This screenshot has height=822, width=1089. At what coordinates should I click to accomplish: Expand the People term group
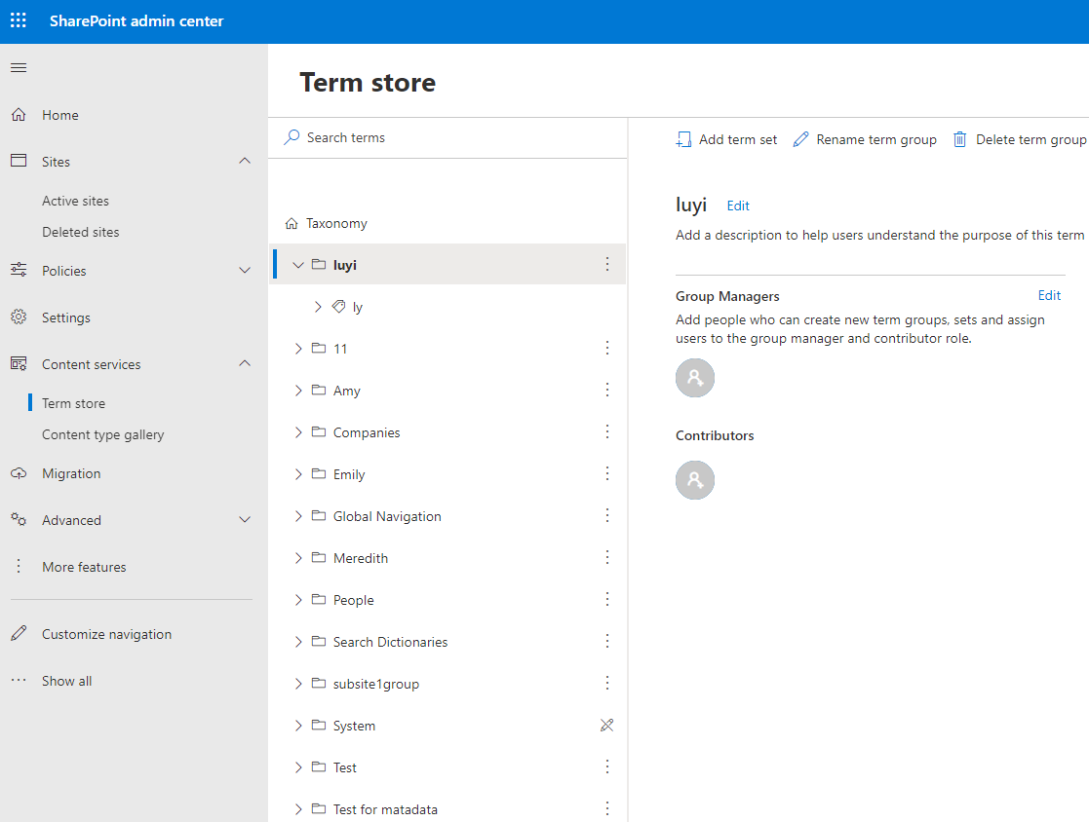pyautogui.click(x=298, y=599)
